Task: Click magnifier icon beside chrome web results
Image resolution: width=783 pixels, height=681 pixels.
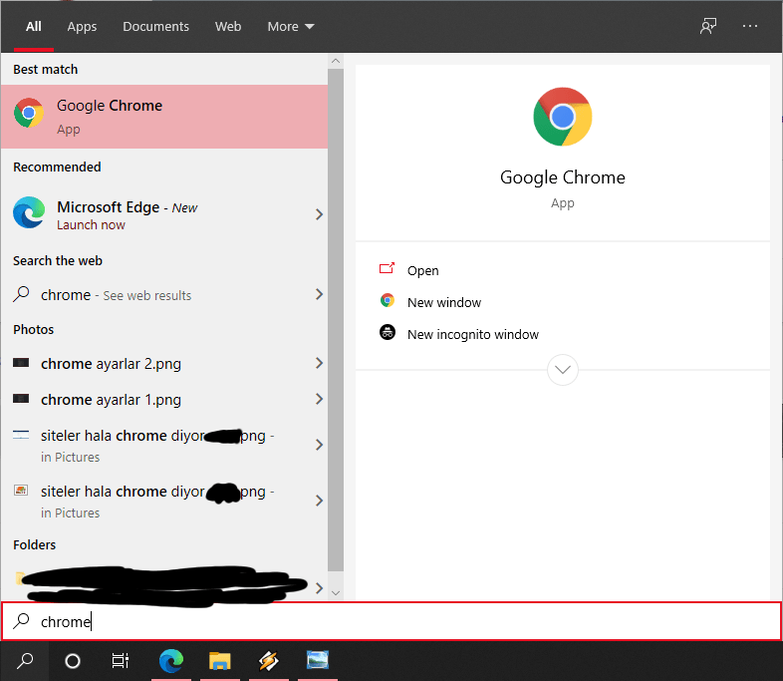Action: pyautogui.click(x=21, y=294)
